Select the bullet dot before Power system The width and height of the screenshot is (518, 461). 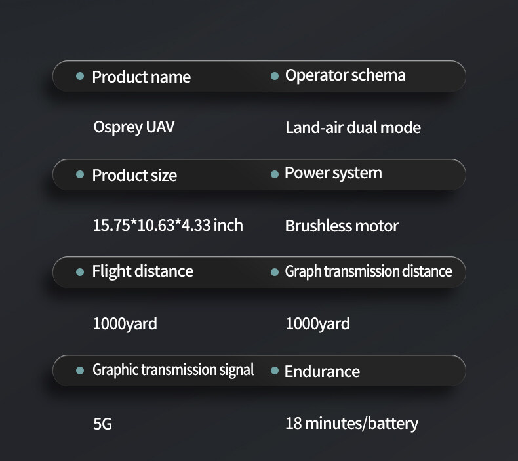point(275,174)
